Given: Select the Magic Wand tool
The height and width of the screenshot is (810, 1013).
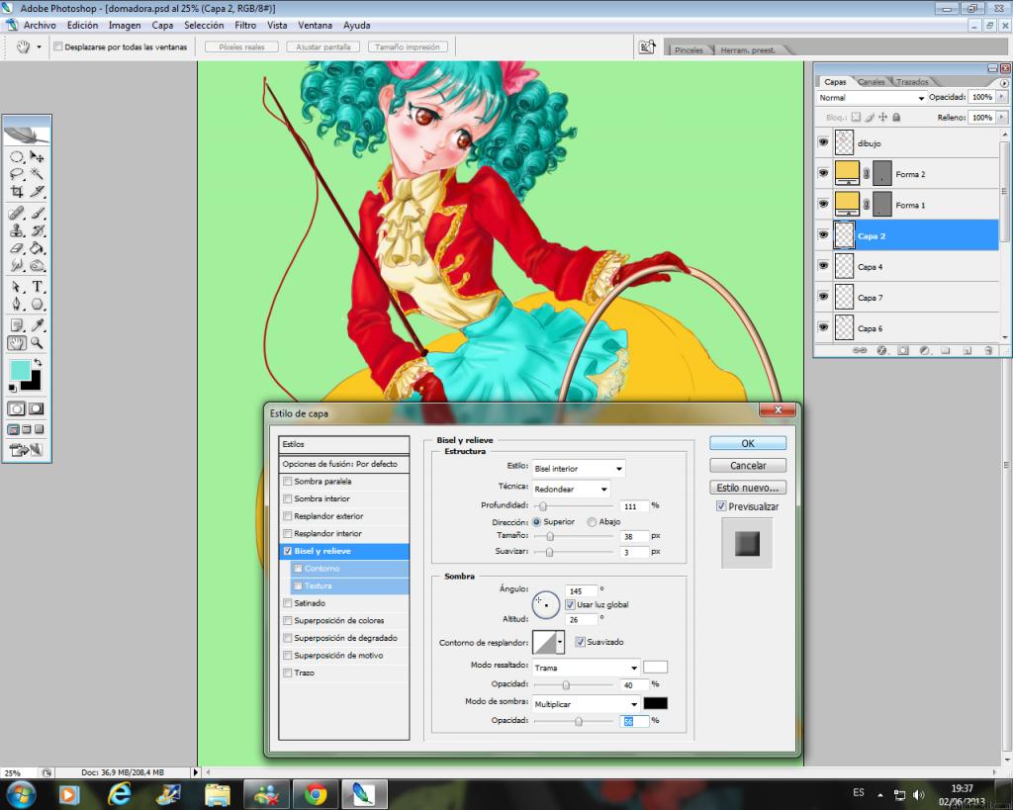Looking at the screenshot, I should 37,174.
